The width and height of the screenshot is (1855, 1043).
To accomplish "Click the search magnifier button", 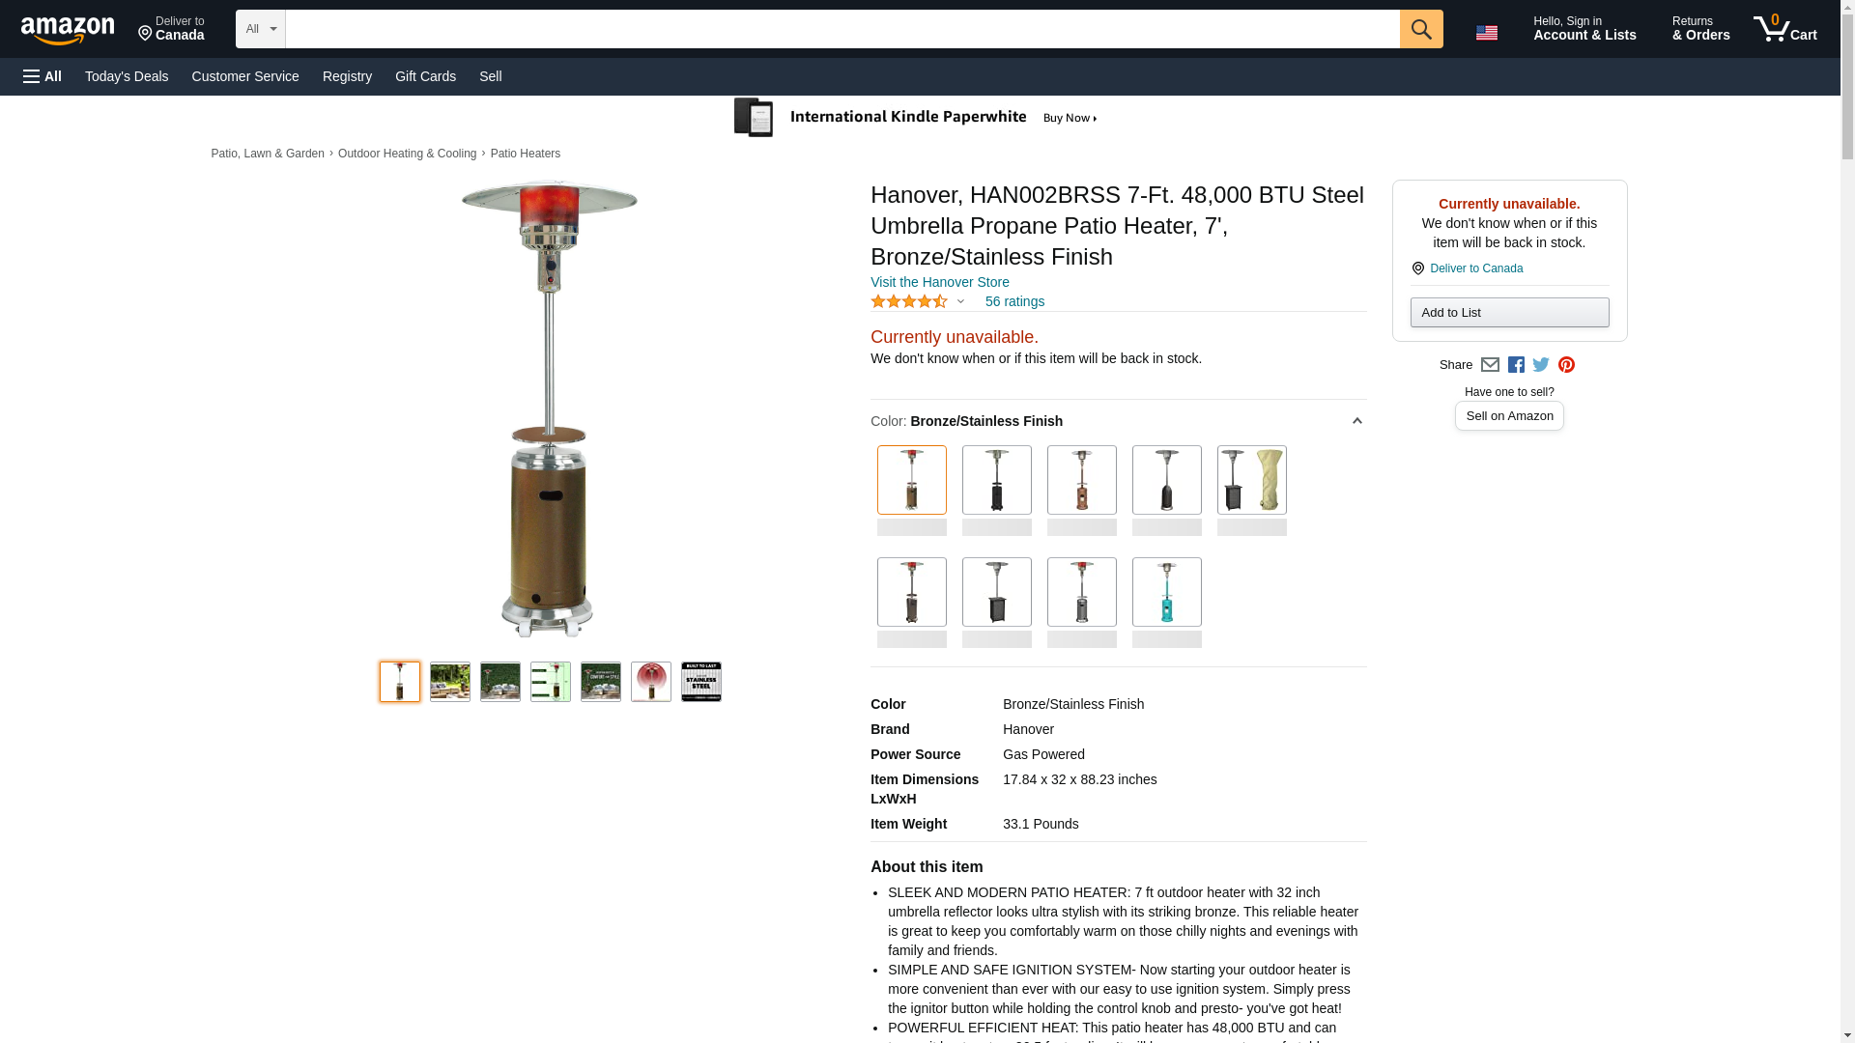I will 1421,29.
